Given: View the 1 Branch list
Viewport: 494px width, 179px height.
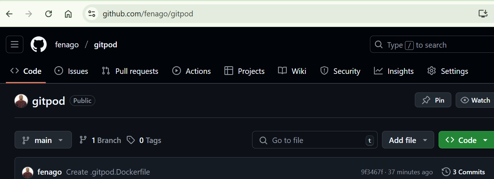Looking at the screenshot, I should click(100, 140).
